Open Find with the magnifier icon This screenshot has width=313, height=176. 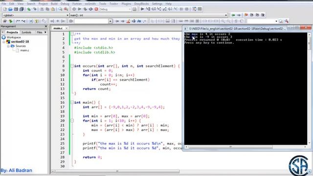pyautogui.click(x=60, y=9)
